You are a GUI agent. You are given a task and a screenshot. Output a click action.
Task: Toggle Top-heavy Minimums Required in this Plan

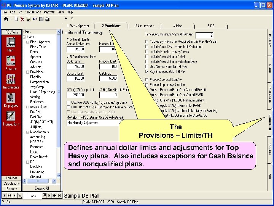[147, 42]
